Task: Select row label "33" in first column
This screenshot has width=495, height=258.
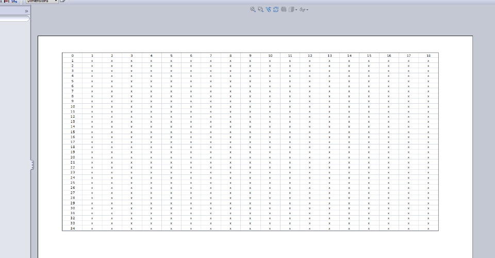Action: pos(73,223)
